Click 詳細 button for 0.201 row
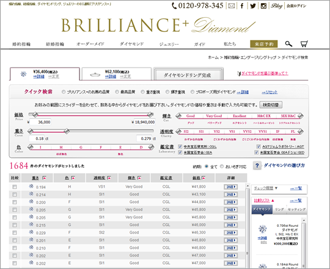This screenshot has height=269, width=330. click(230, 240)
